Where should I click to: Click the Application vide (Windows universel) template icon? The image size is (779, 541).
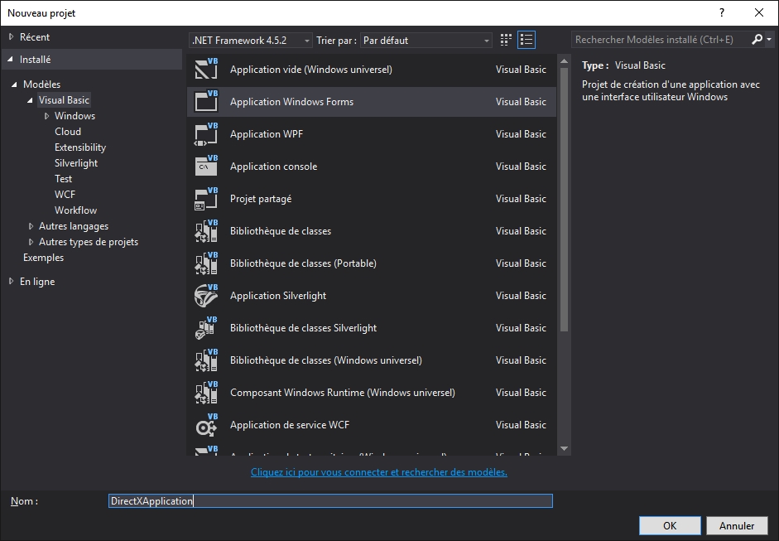(x=206, y=69)
